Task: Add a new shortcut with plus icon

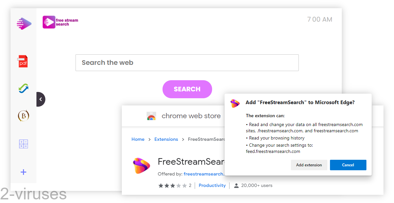Action: click(x=23, y=172)
